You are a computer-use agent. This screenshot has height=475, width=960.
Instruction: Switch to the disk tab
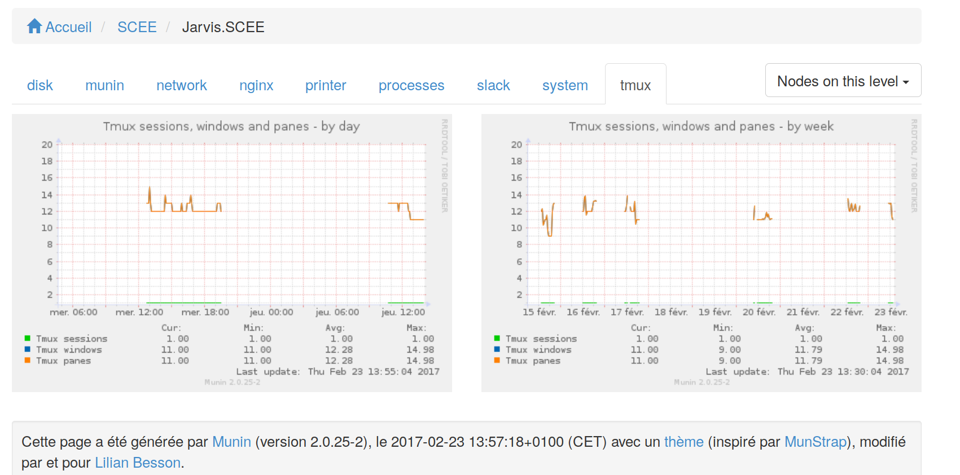click(x=40, y=85)
